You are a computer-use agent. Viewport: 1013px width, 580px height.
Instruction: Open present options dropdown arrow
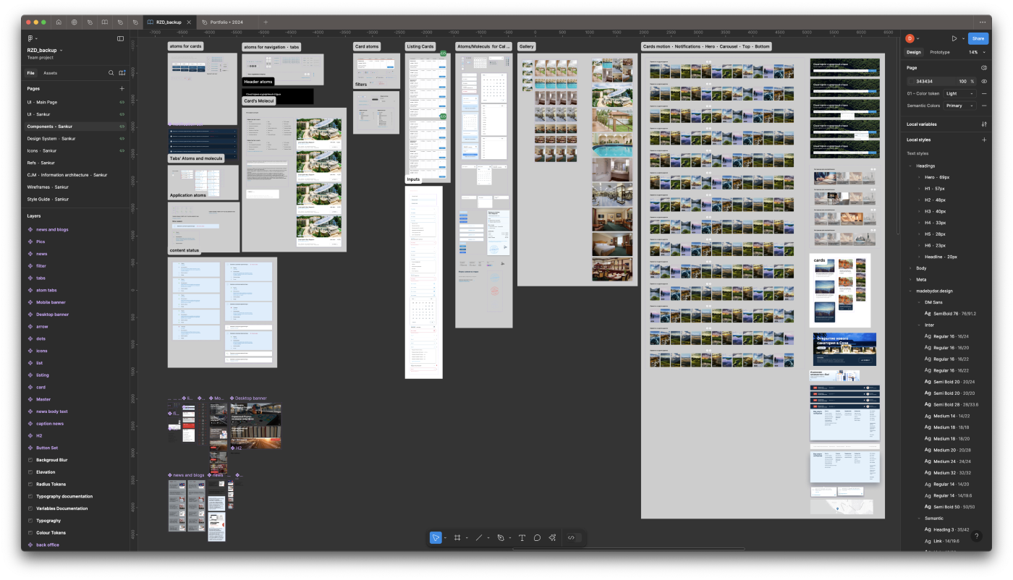pos(963,39)
